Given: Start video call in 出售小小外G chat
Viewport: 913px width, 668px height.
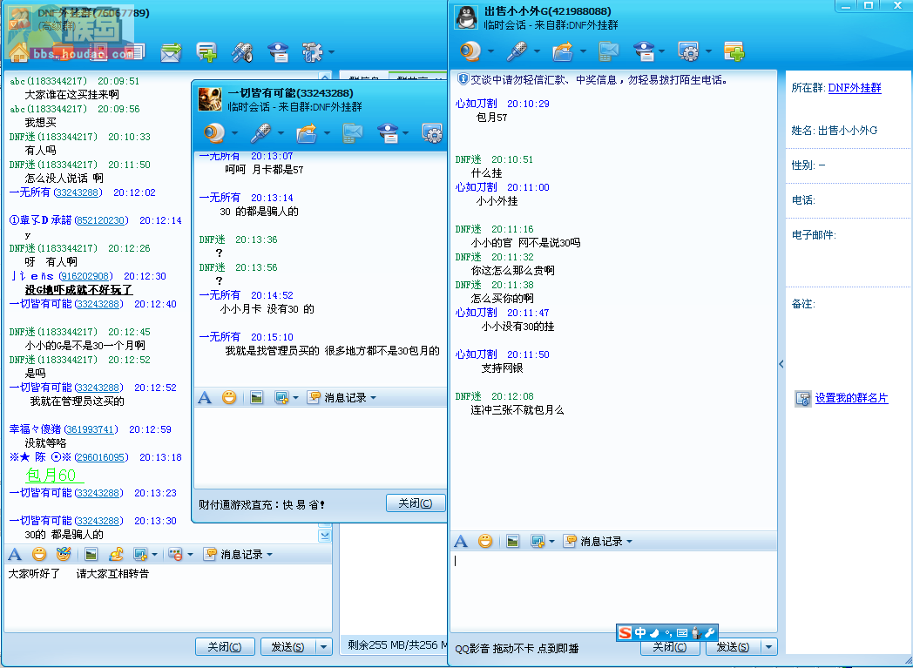Looking at the screenshot, I should [x=470, y=51].
